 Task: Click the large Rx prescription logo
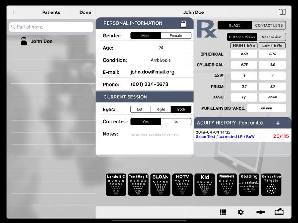206,29
